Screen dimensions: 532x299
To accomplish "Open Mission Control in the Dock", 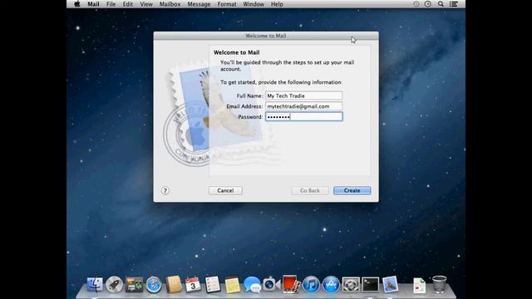I will pos(135,284).
